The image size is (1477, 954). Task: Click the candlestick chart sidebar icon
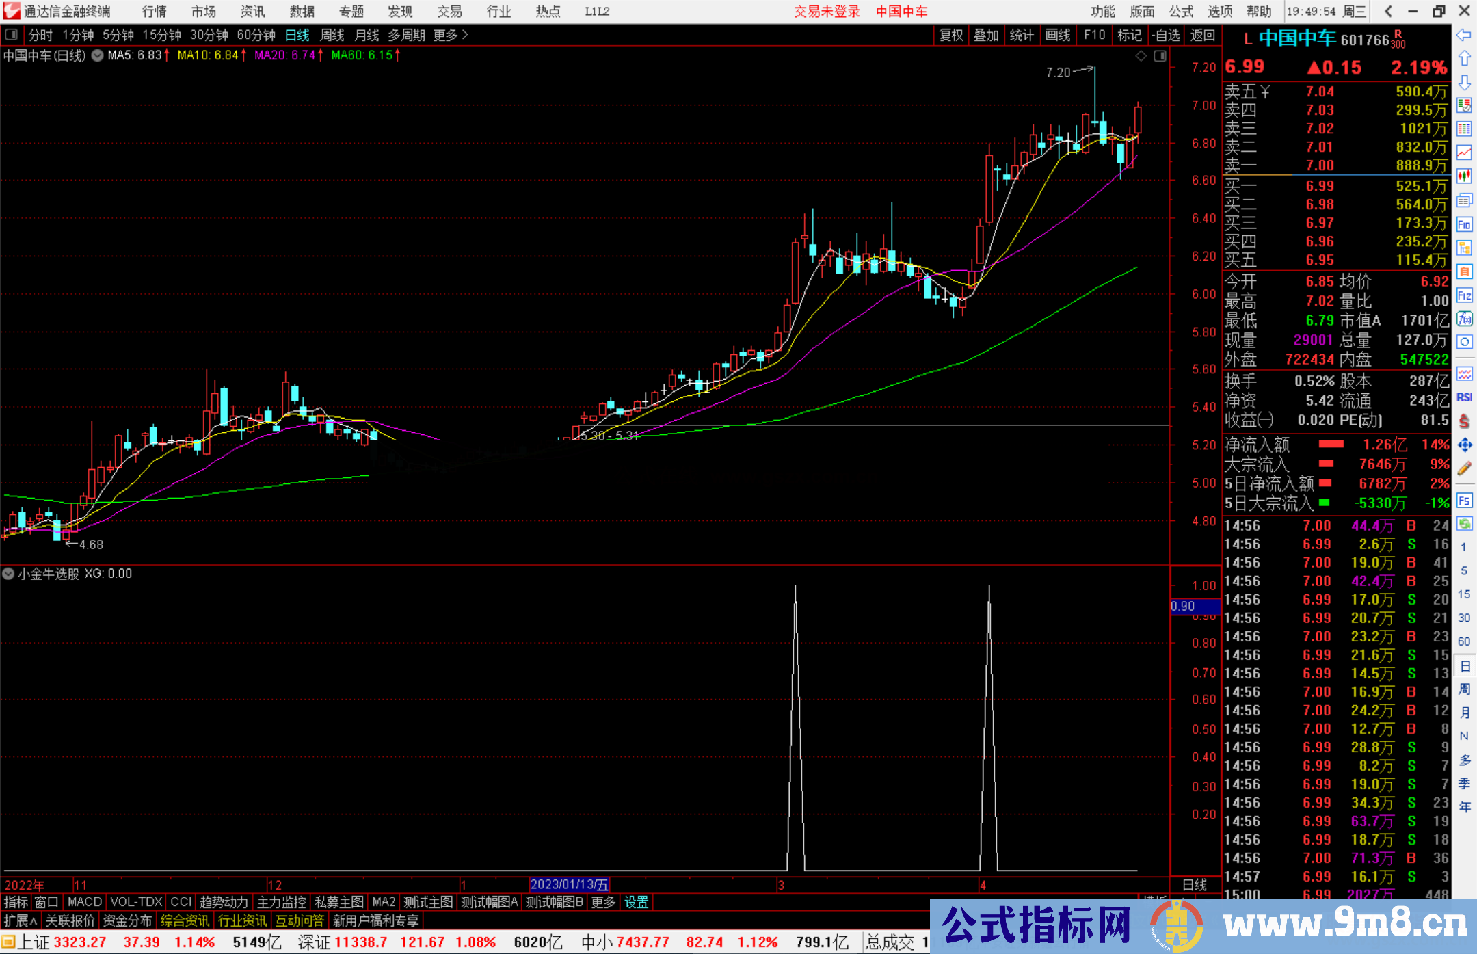pos(1464,176)
